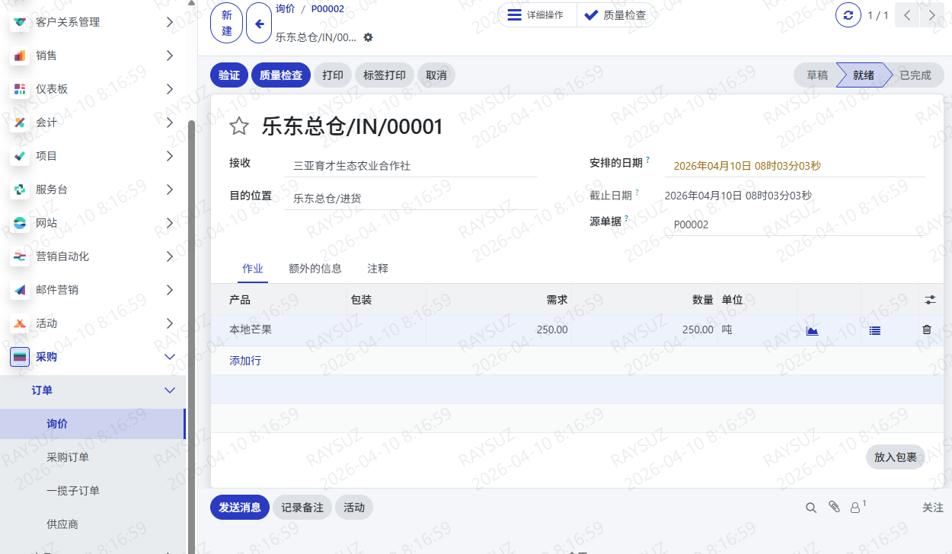Show followers with person icon
The image size is (952, 554).
point(858,507)
